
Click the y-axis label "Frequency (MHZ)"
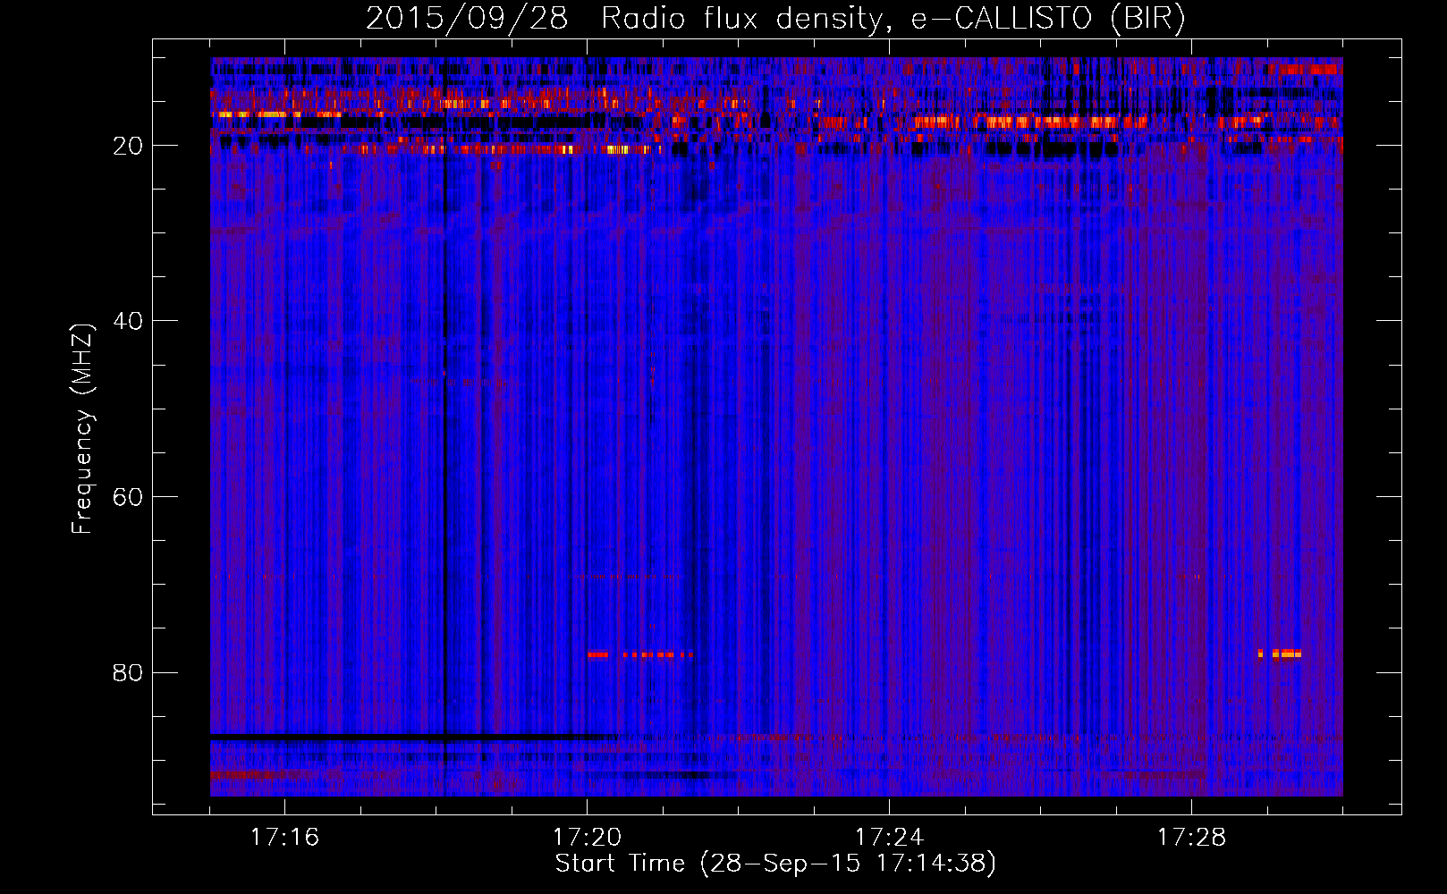(82, 429)
